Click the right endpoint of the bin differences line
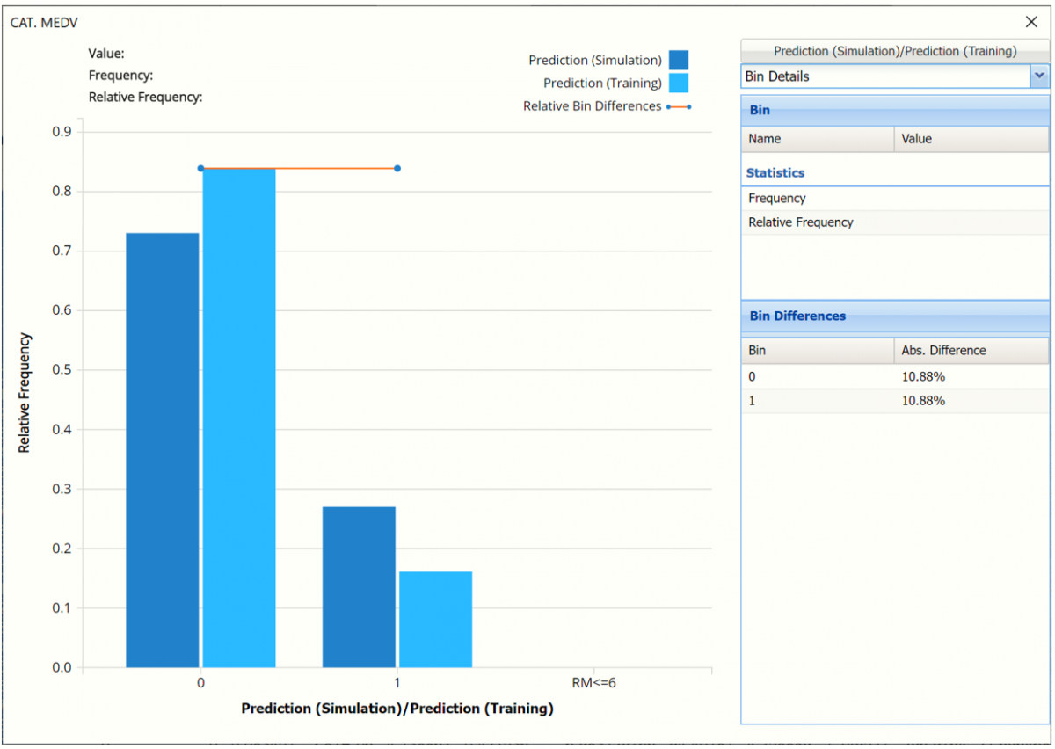This screenshot has height=749, width=1055. 397,168
